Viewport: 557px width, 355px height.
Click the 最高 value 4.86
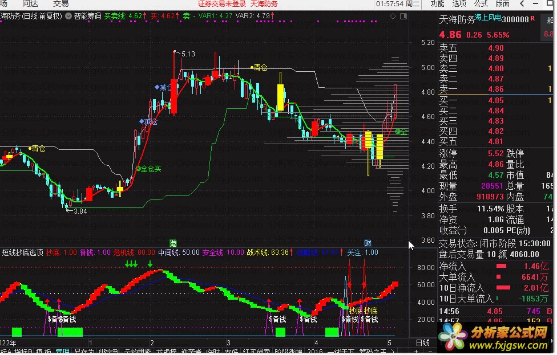pos(496,164)
